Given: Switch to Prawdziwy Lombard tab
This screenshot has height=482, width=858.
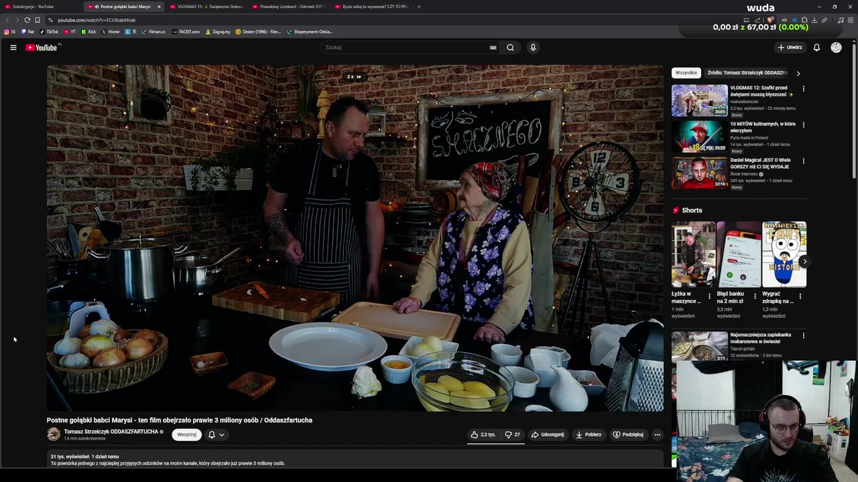Looking at the screenshot, I should click(x=289, y=7).
